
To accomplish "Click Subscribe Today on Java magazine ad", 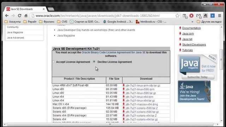I will click(197, 77).
